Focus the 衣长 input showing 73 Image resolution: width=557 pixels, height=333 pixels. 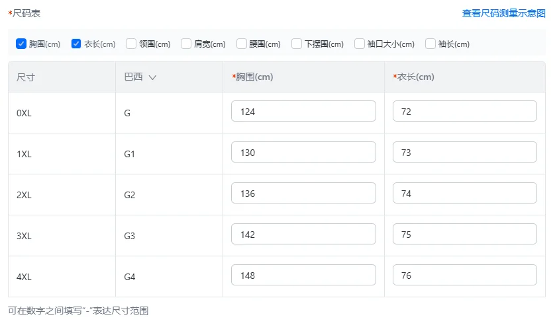[464, 153]
